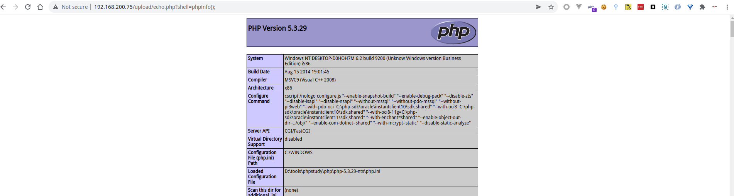This screenshot has width=734, height=196.
Task: Open the browser home page
Action: click(40, 7)
